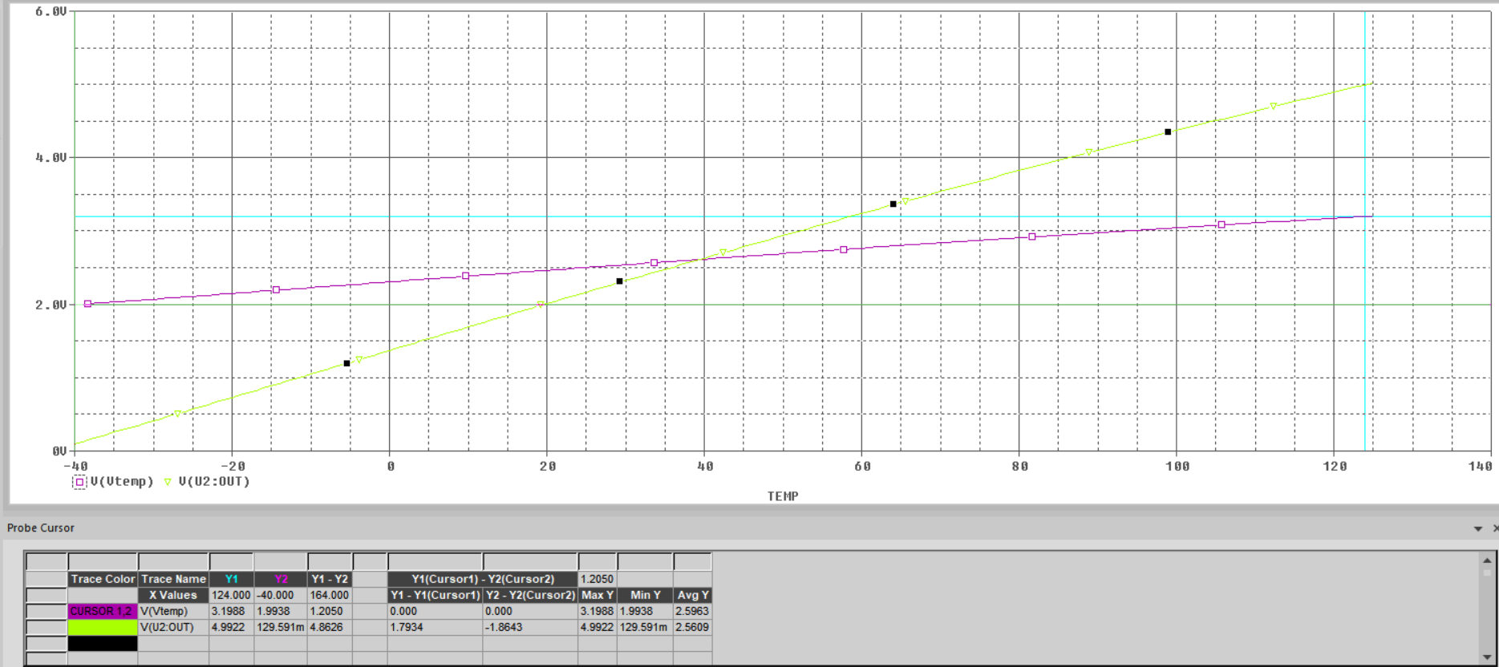Image resolution: width=1499 pixels, height=667 pixels.
Task: Click the V(Vtemp) square legend marker
Action: [x=79, y=482]
